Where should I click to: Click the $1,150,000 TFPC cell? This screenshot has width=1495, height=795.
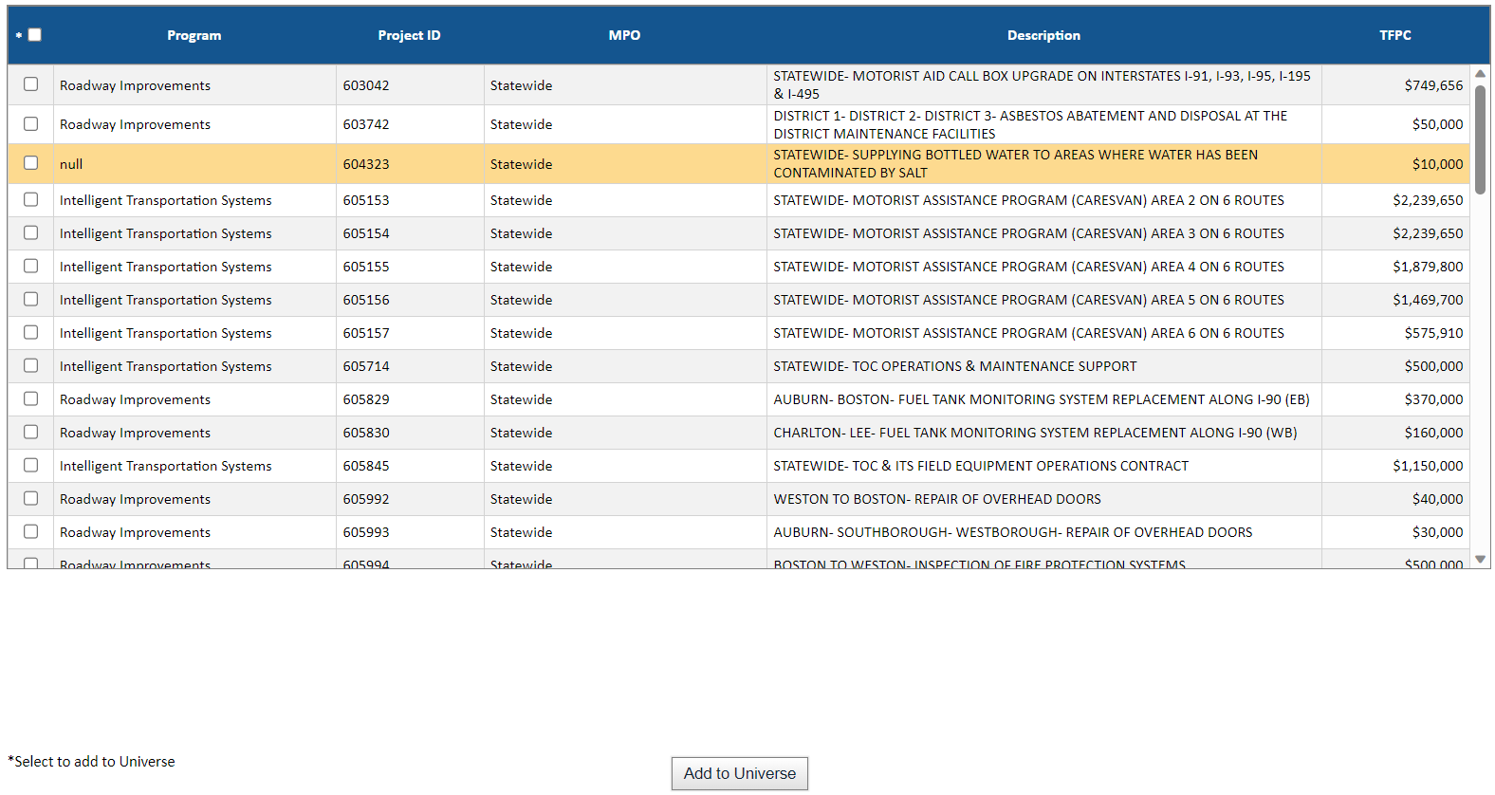(1427, 466)
